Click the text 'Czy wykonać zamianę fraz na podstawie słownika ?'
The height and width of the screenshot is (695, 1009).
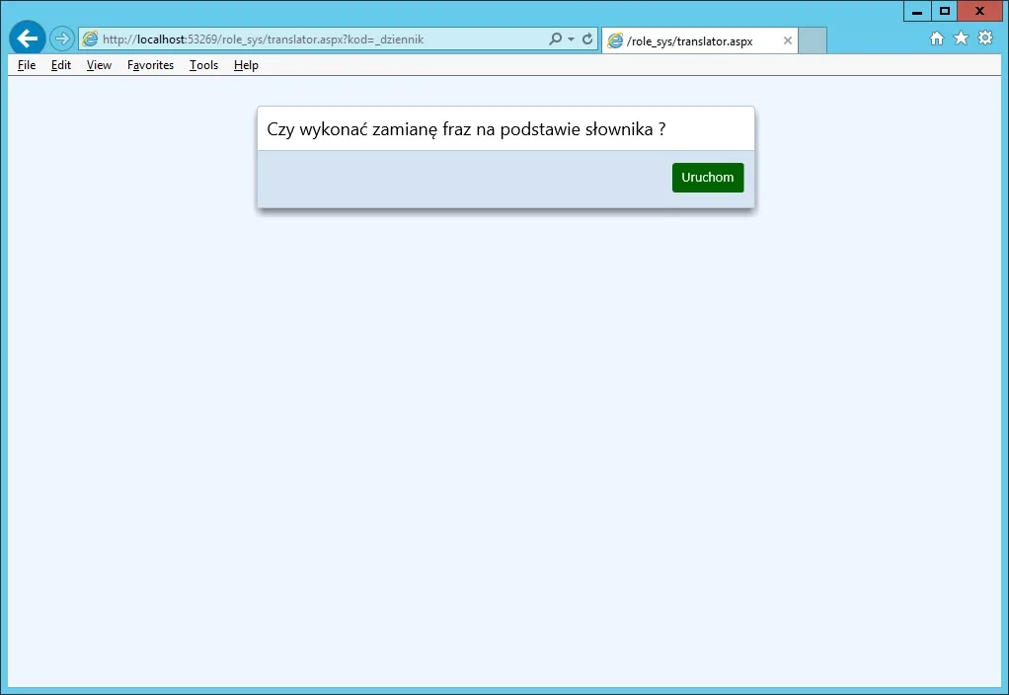[467, 129]
